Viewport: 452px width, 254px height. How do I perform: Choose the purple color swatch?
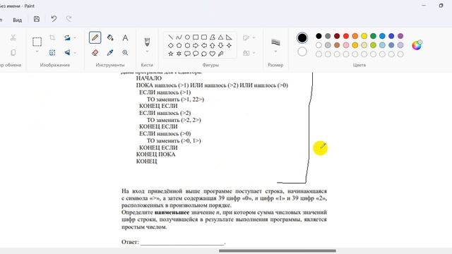tap(400, 36)
